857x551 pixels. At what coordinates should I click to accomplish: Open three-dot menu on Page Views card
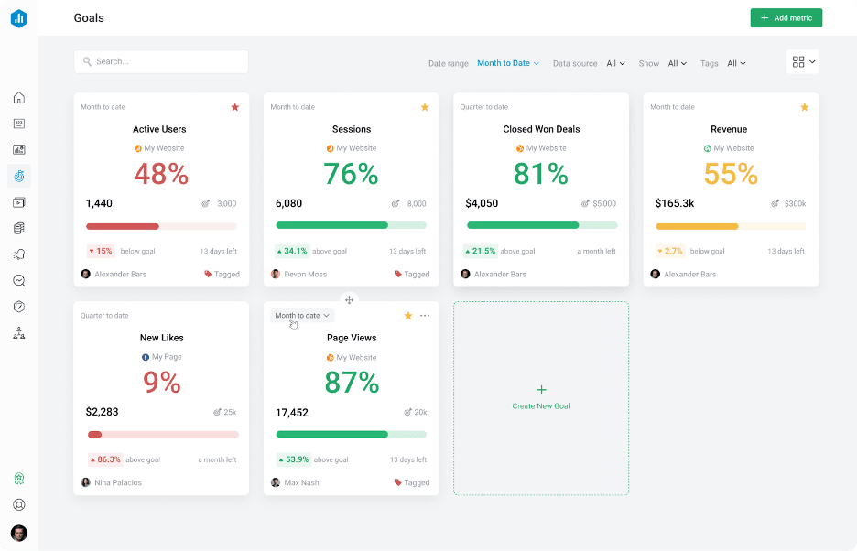tap(425, 316)
